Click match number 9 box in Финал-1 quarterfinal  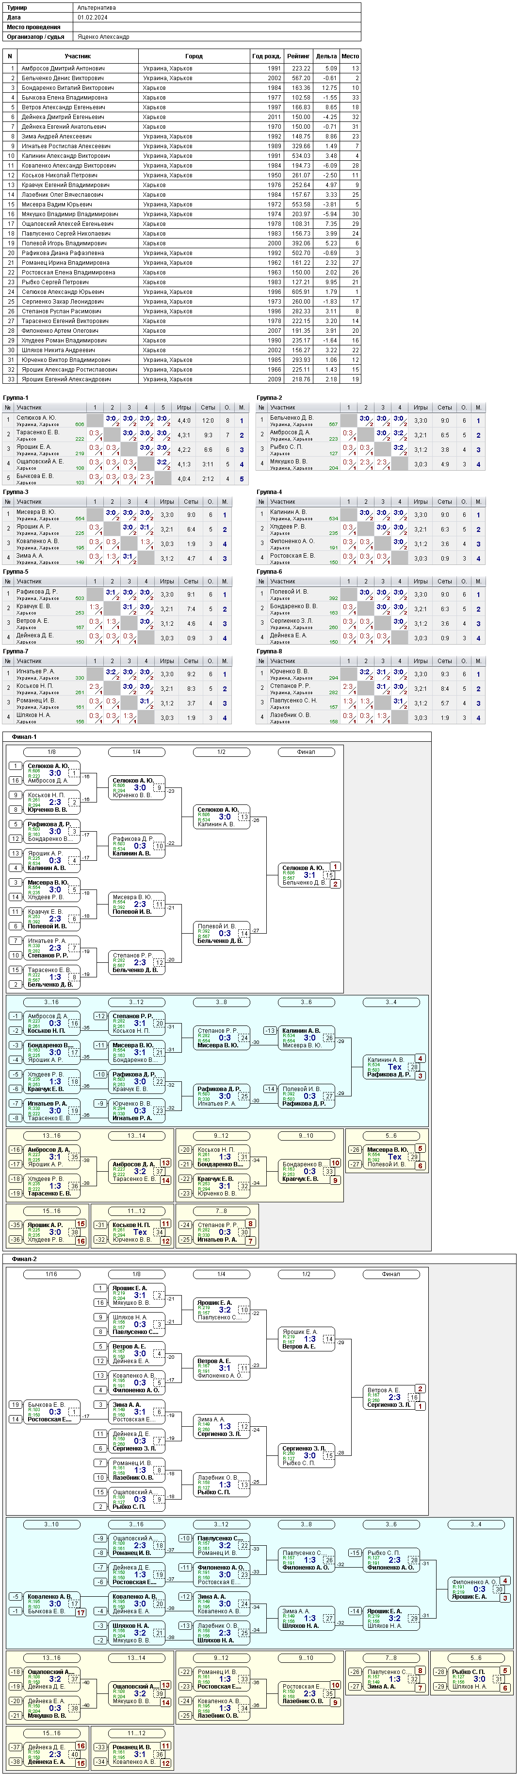(x=159, y=787)
